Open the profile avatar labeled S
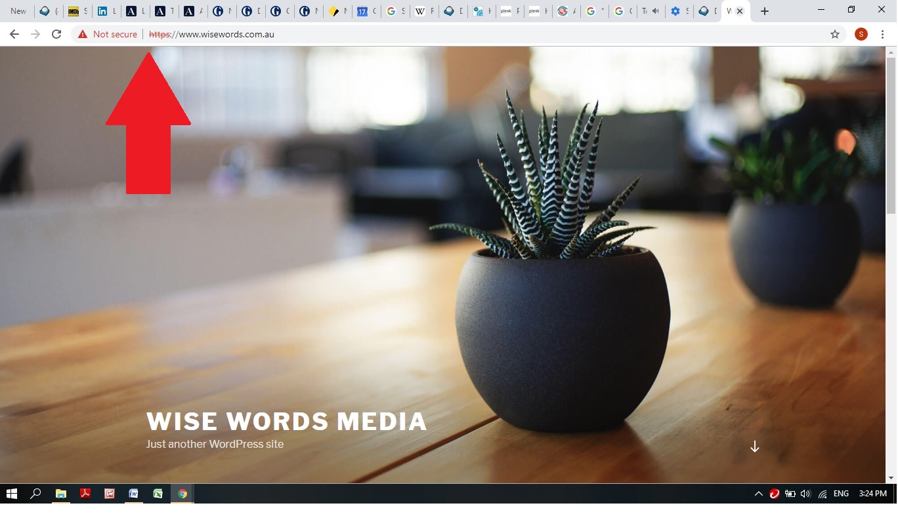 (861, 34)
